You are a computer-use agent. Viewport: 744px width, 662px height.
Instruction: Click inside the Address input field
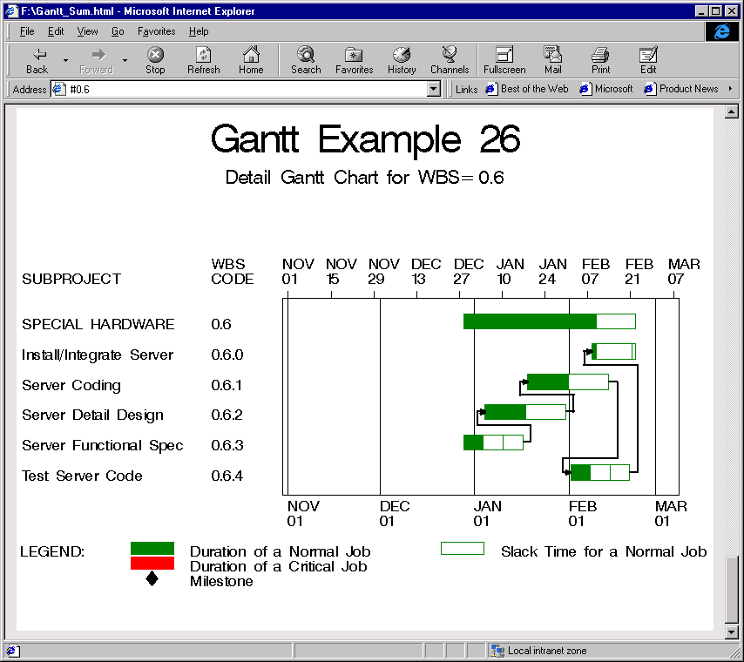pyautogui.click(x=244, y=89)
